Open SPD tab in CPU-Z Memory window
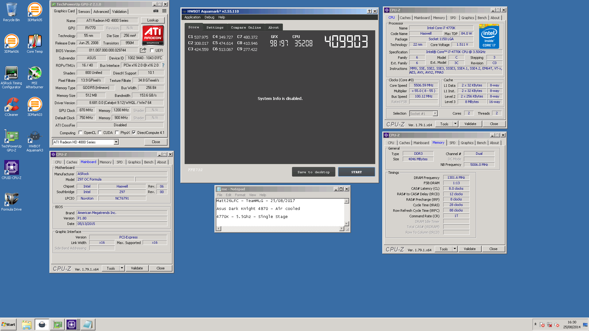 [452, 143]
